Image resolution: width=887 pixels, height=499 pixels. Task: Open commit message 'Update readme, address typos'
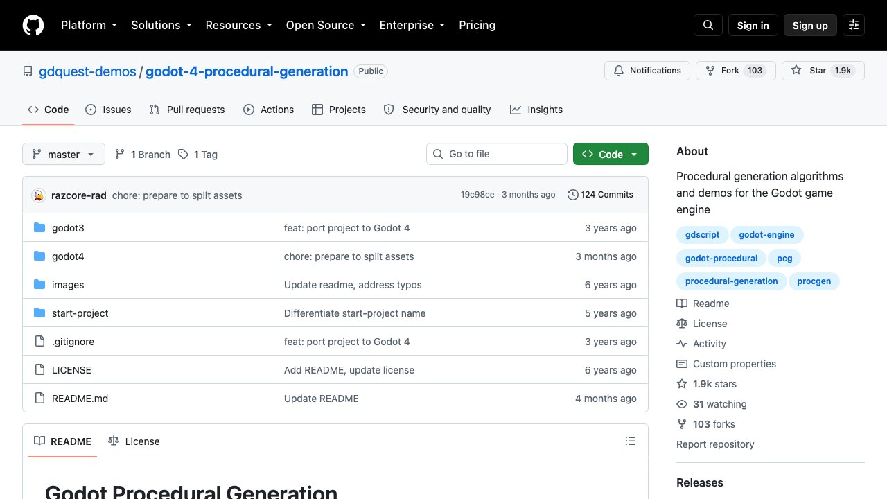click(353, 285)
